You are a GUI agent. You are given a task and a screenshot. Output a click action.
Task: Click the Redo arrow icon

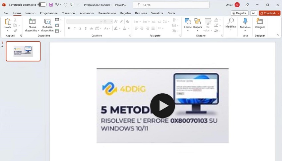point(65,5)
